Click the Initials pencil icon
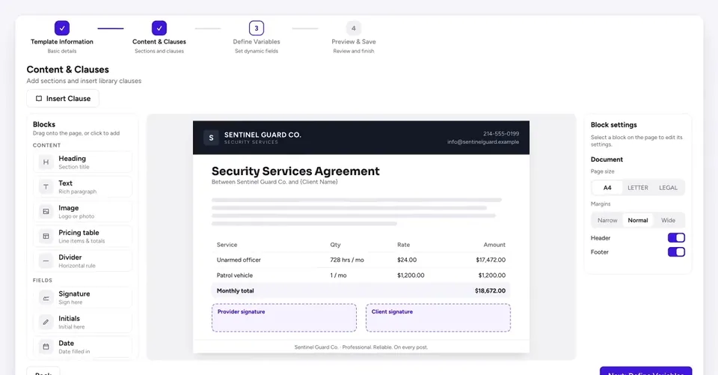Screen dimensions: 718x375 [x=46, y=323]
